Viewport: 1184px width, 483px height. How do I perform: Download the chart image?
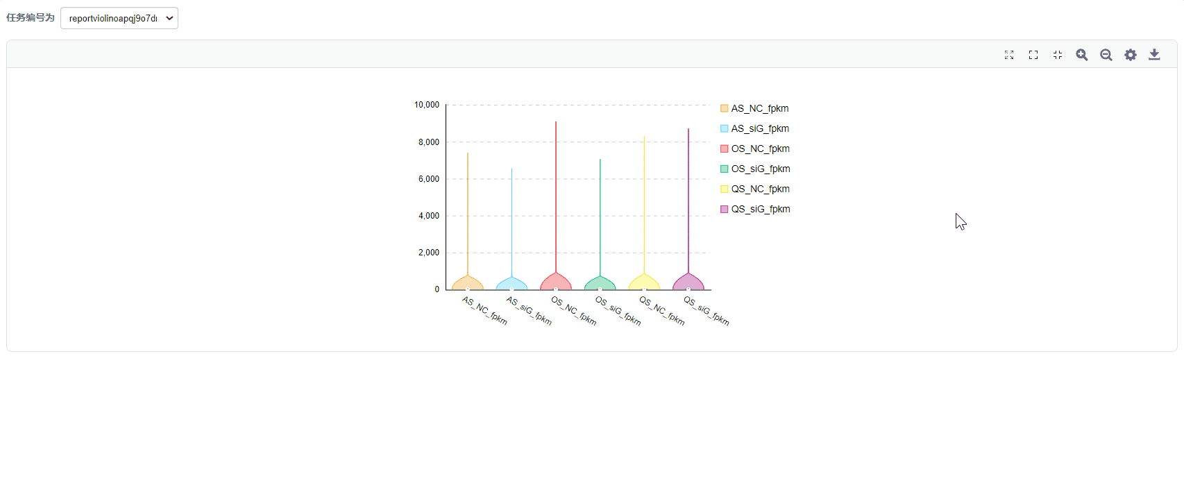click(1154, 55)
